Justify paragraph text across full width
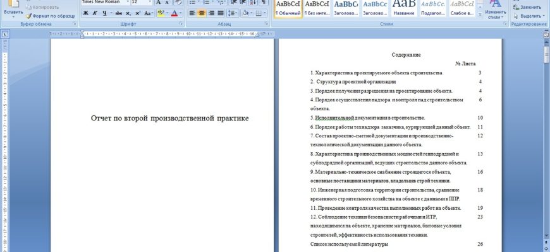 [x=221, y=13]
